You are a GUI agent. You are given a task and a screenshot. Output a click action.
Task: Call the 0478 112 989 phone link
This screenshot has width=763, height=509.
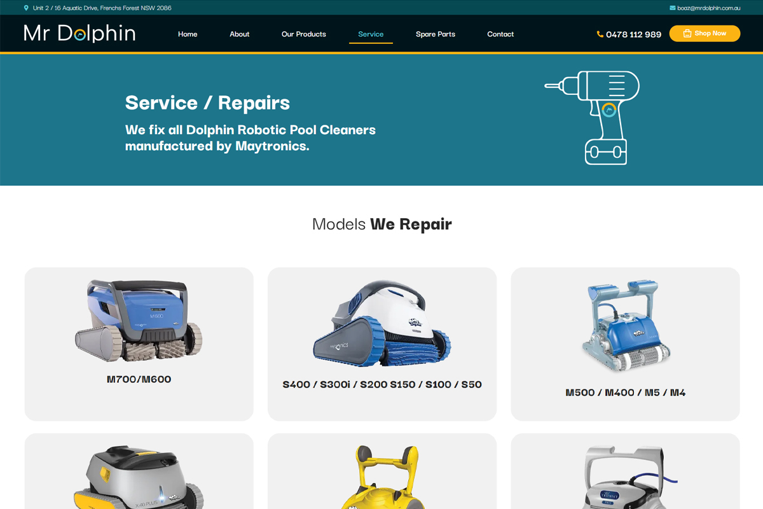click(x=633, y=34)
